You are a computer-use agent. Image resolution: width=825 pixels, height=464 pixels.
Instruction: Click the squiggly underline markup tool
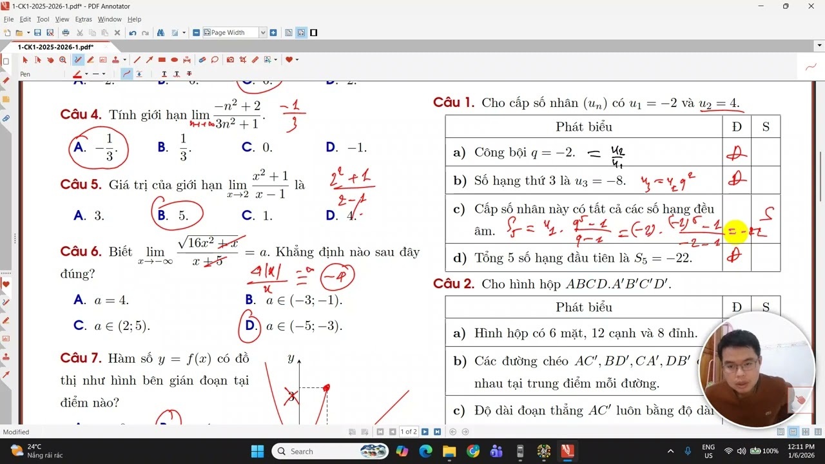(177, 73)
